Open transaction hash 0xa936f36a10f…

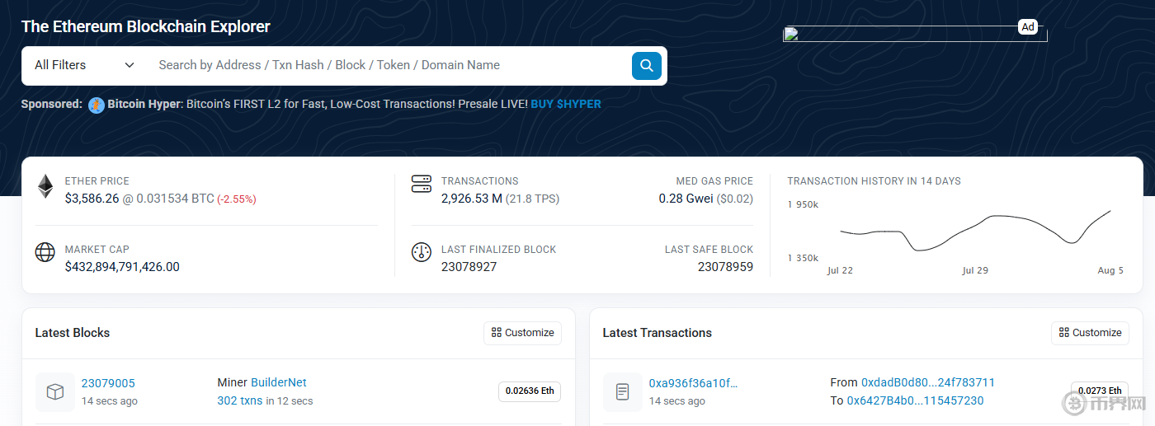pos(693,383)
